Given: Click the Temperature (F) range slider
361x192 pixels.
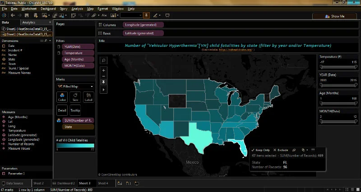Looking at the screenshot, I should tap(338, 67).
